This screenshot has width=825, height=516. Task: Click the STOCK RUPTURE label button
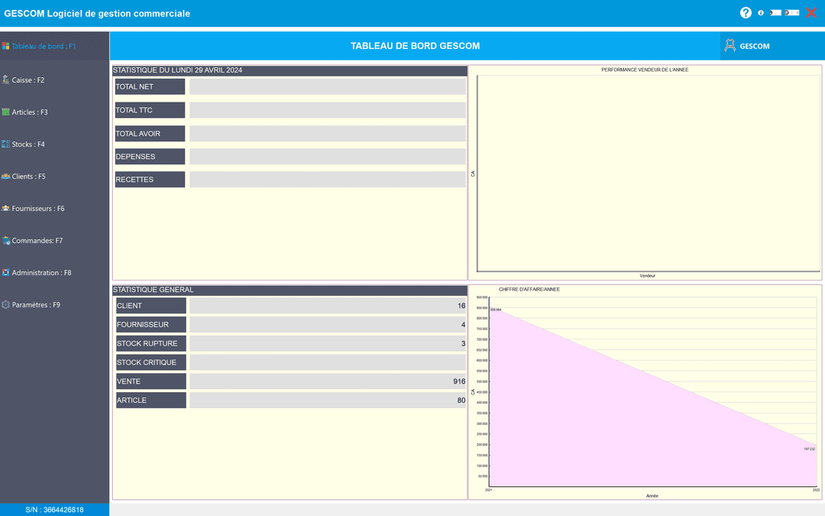point(150,343)
